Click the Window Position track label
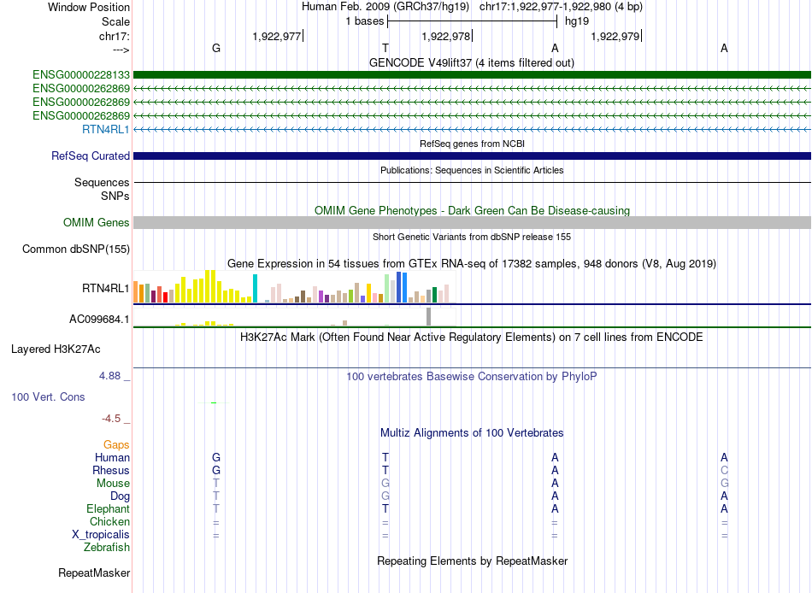Viewport: 812px width, 593px height. click(89, 7)
